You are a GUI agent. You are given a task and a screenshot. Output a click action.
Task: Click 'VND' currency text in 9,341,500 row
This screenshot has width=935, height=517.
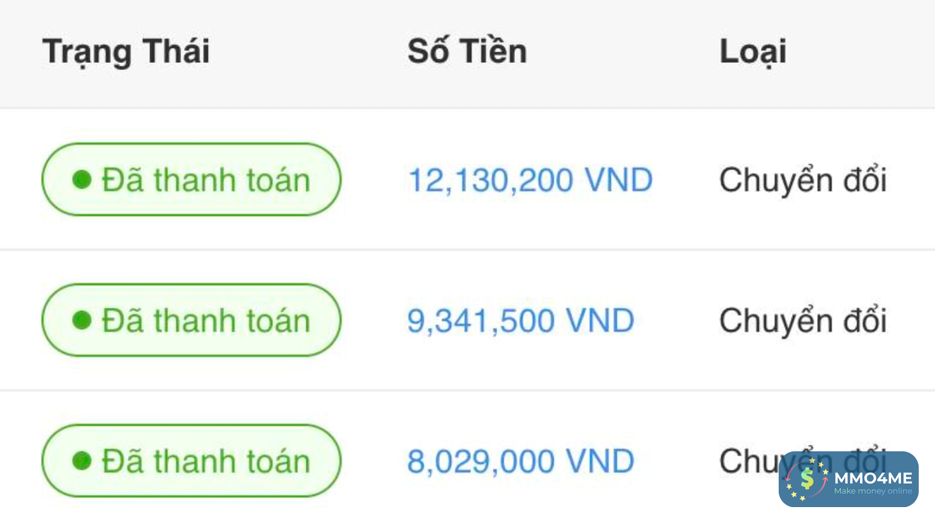(x=600, y=321)
